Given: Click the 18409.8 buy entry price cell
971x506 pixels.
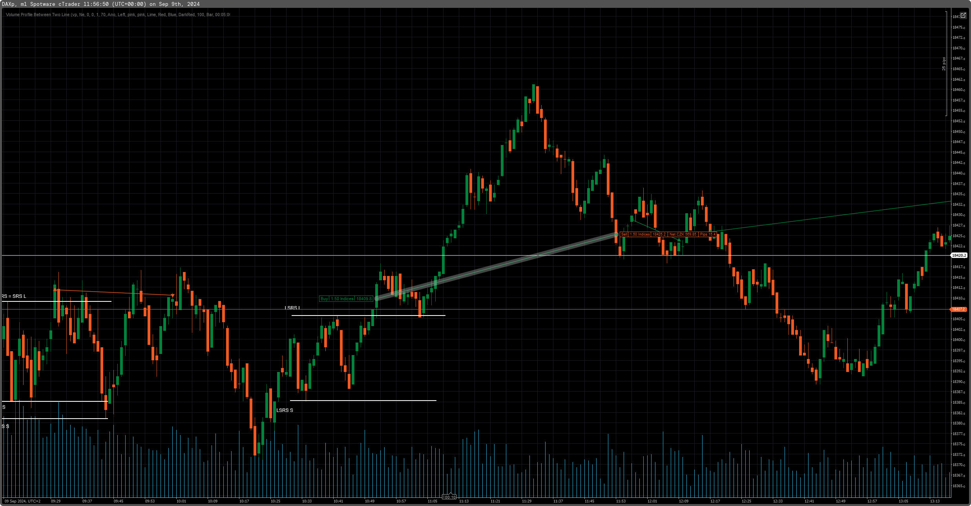Looking at the screenshot, I should [364, 299].
